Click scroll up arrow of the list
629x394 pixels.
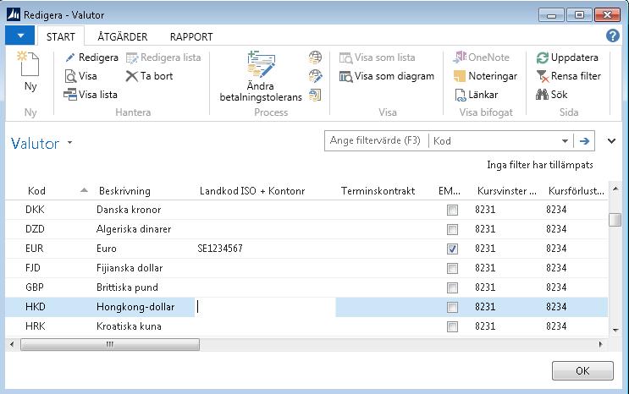[x=615, y=189]
